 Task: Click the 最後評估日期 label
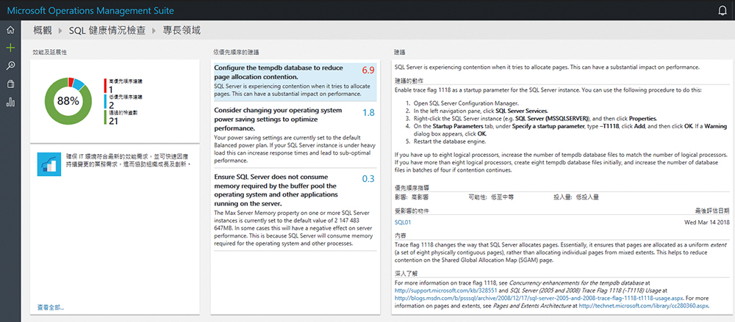point(712,211)
